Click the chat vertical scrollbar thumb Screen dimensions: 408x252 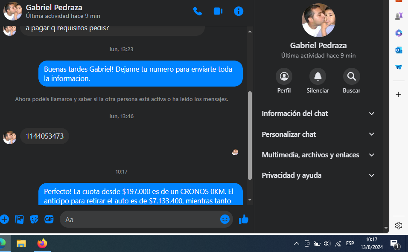(x=250, y=136)
